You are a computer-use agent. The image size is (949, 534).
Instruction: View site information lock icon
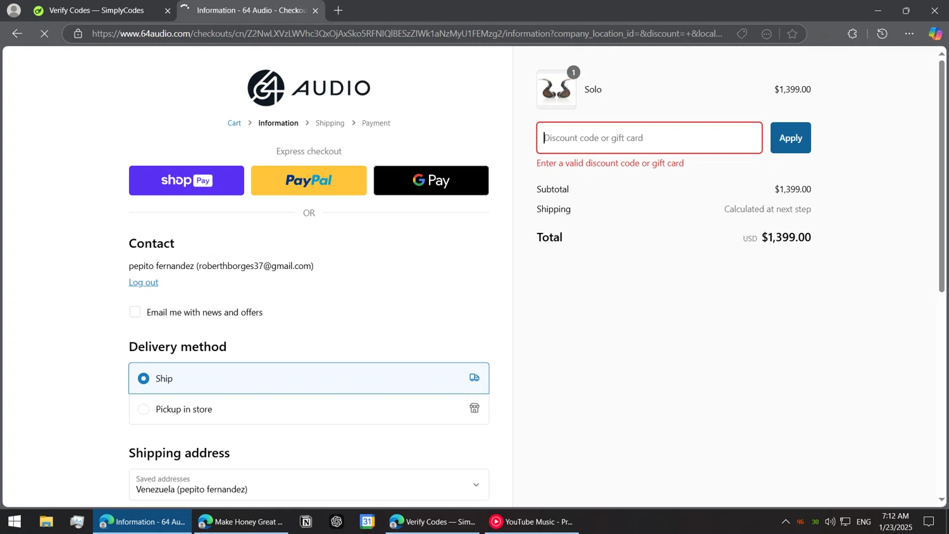[x=78, y=34]
